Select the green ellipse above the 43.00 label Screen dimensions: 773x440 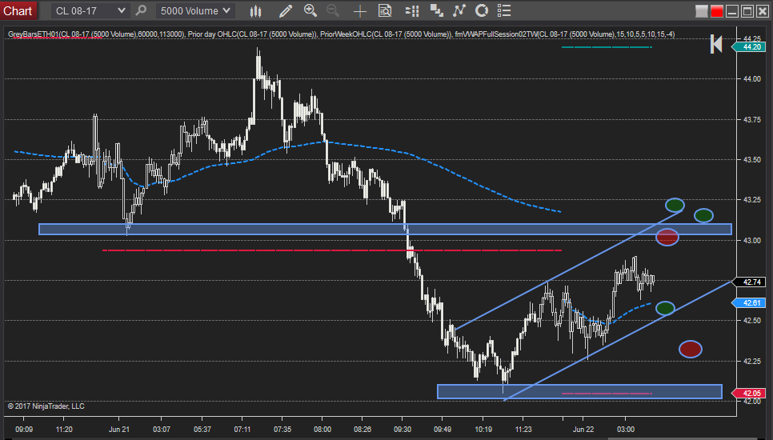(x=703, y=215)
